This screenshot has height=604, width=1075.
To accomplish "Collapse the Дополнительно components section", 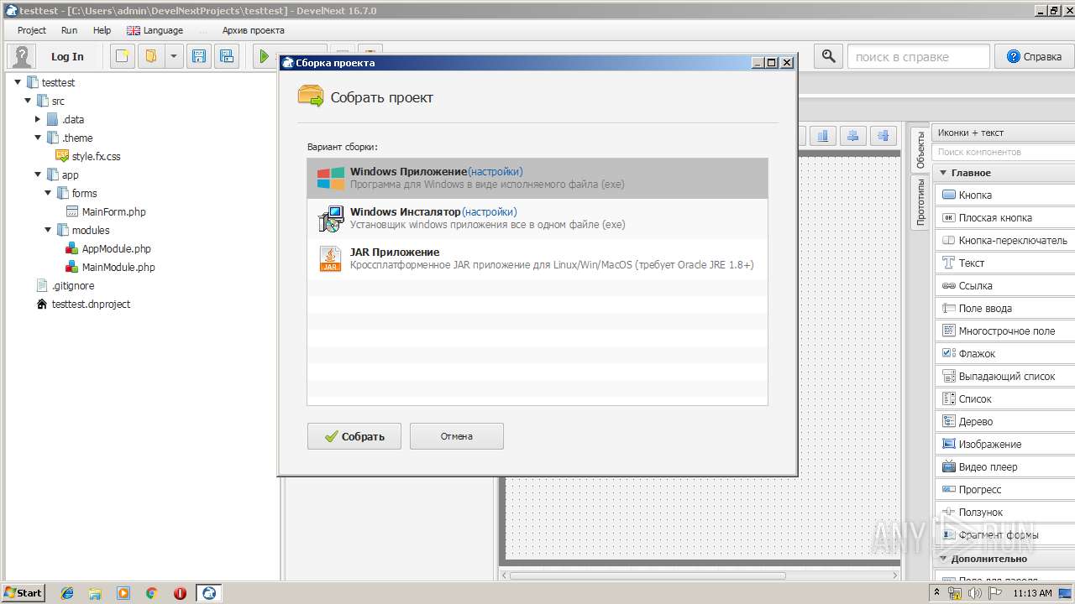I will tap(943, 559).
